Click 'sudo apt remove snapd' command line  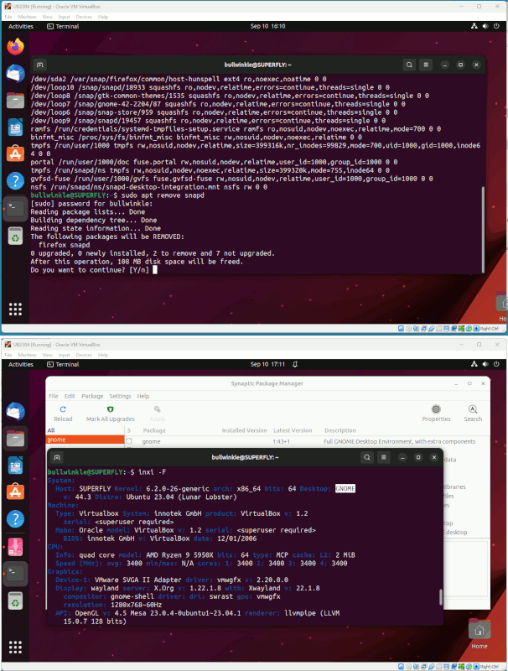[163, 195]
